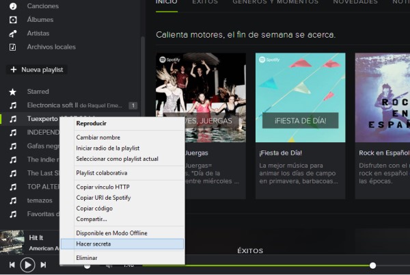Open Canciones in the sidebar
The height and width of the screenshot is (275, 410).
pyautogui.click(x=43, y=6)
